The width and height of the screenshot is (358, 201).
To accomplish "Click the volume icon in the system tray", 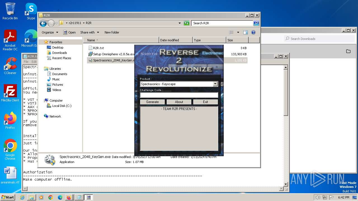I will [318, 197].
